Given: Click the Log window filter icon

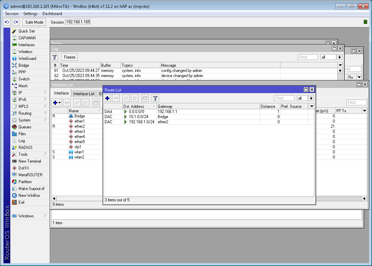Looking at the screenshot, I should pos(55,57).
